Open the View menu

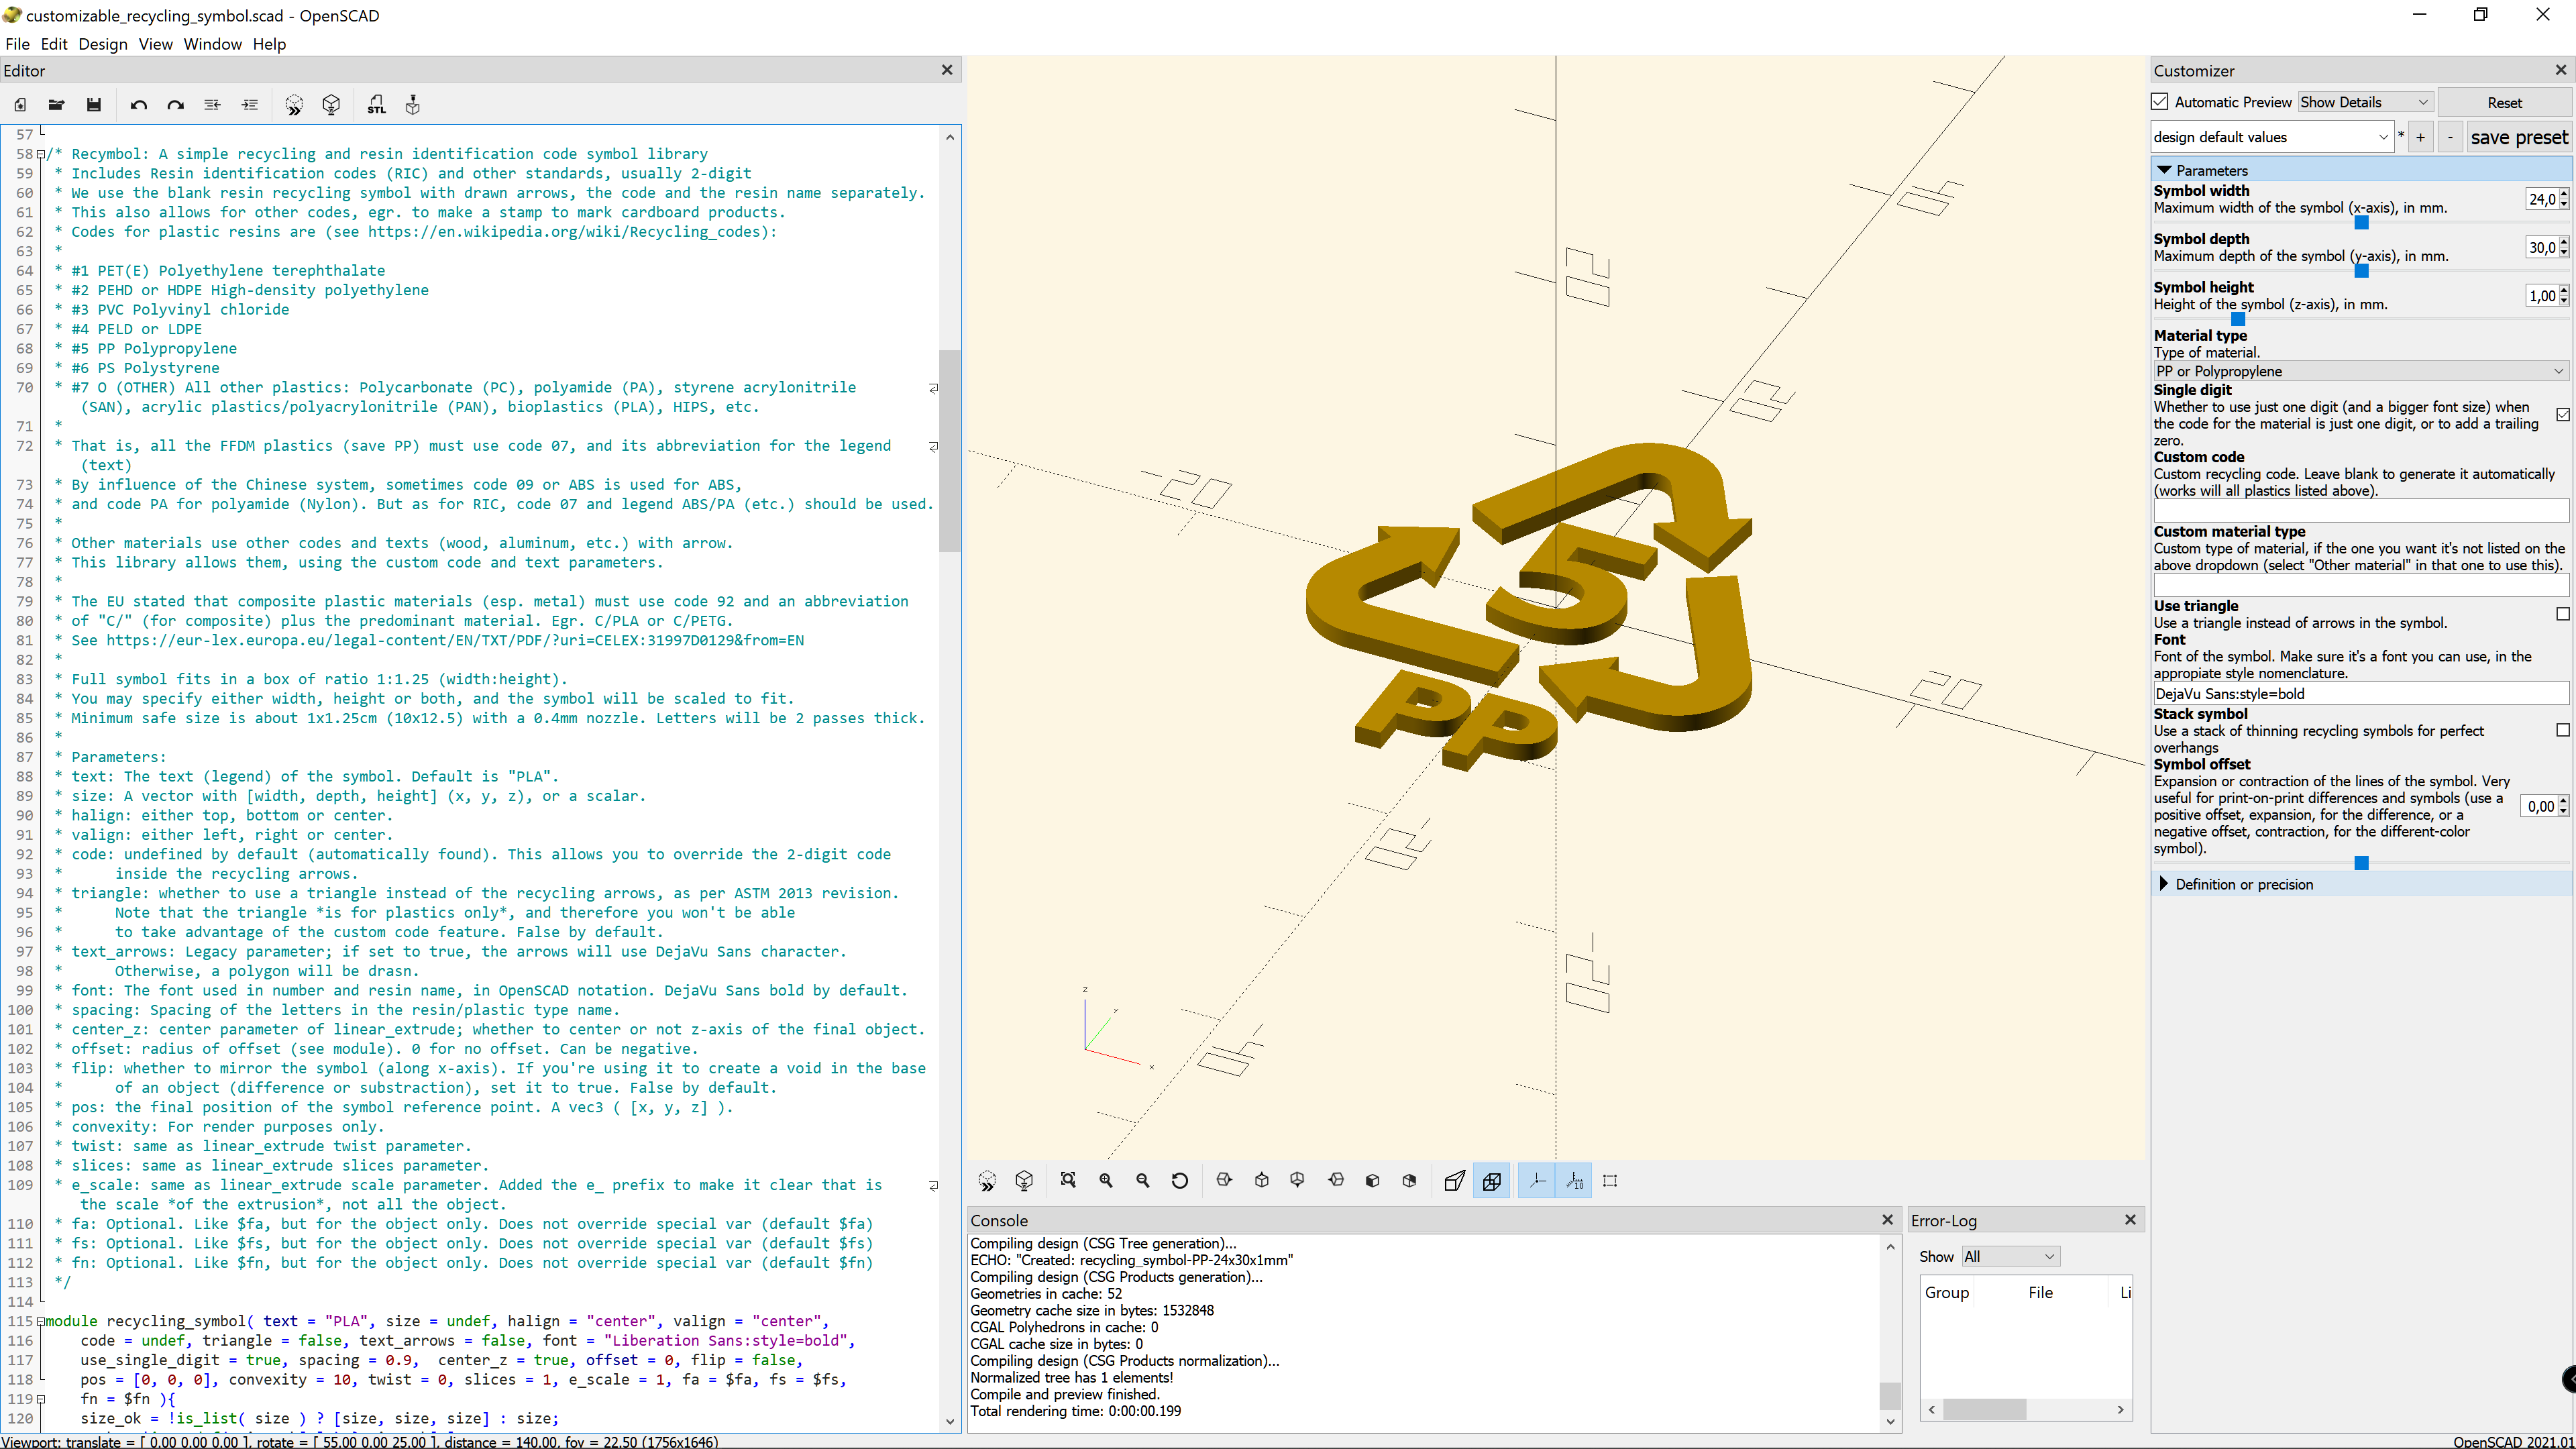[x=156, y=44]
